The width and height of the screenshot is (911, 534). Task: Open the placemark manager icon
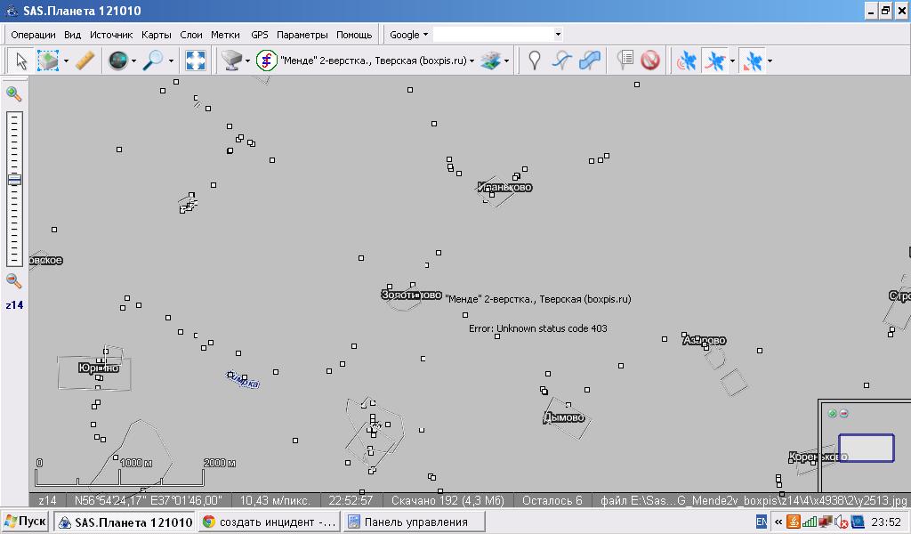(625, 61)
